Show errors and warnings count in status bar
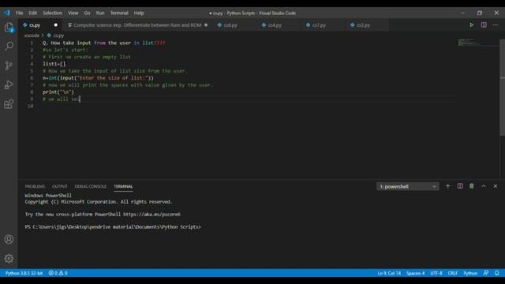Screen dimensions: 505x284 (x=58, y=273)
